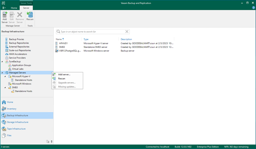Open the Backup Infrastructure navigation view

coord(27,115)
